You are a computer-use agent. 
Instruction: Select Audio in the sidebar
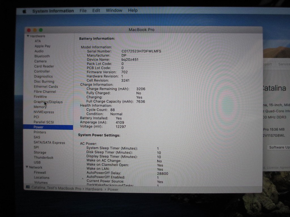click(x=39, y=51)
